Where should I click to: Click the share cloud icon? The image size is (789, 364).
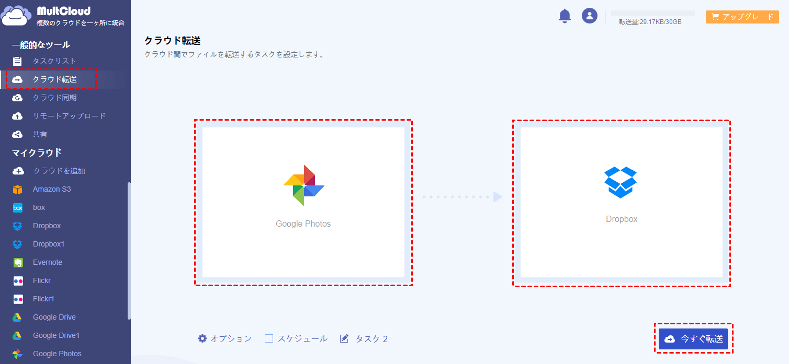[x=17, y=134]
